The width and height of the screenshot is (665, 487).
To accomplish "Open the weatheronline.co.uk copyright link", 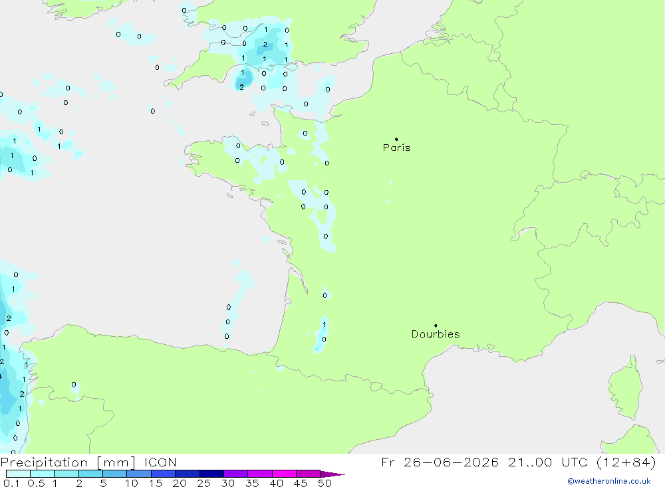I will [608, 481].
